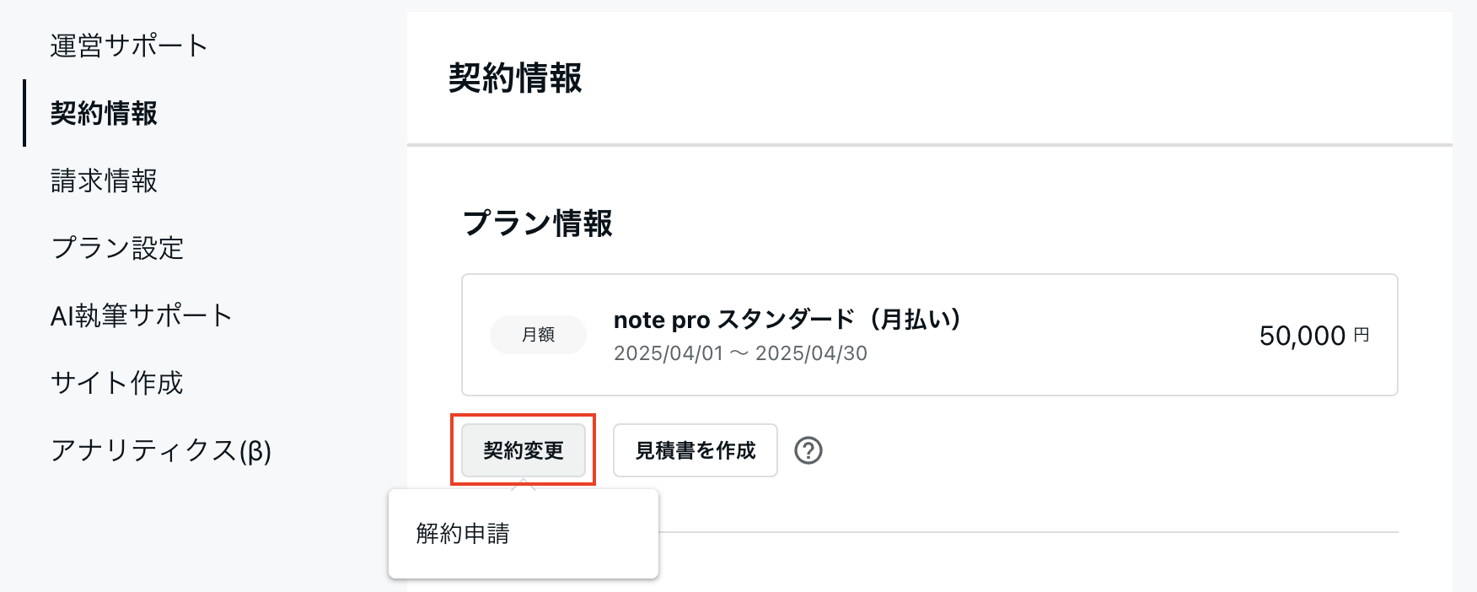Screen dimensions: 1477x592
Task: Select 契約情報 in the sidebar
Action: pyautogui.click(x=104, y=113)
